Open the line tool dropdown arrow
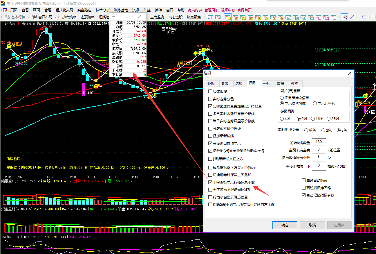Viewport: 376px width, 254px height. [358, 17]
